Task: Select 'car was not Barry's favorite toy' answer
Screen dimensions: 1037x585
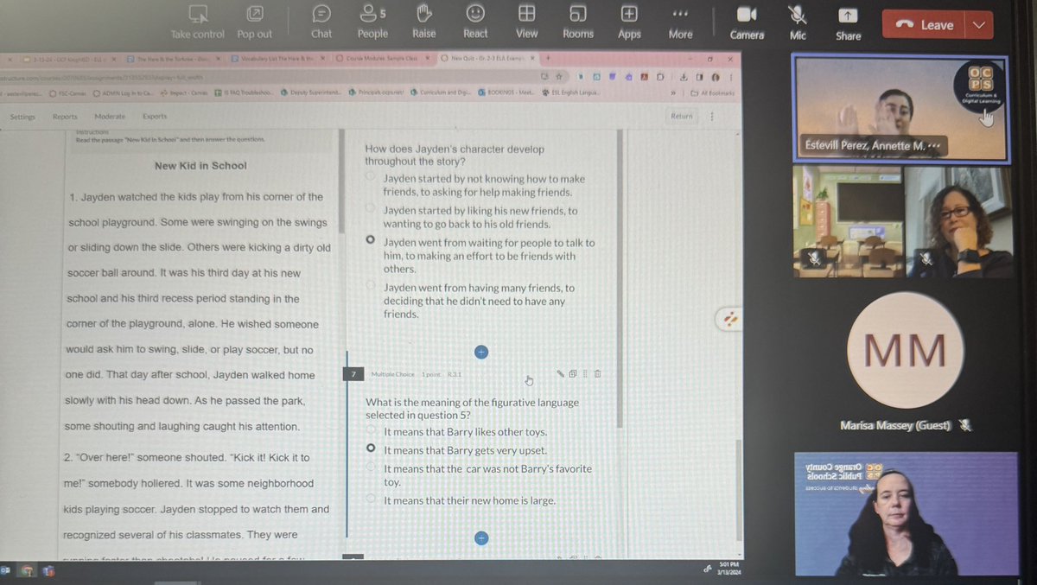Action: (x=371, y=467)
